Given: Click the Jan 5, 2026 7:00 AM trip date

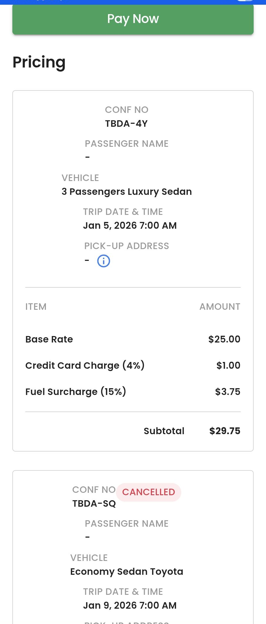Looking at the screenshot, I should click(130, 225).
